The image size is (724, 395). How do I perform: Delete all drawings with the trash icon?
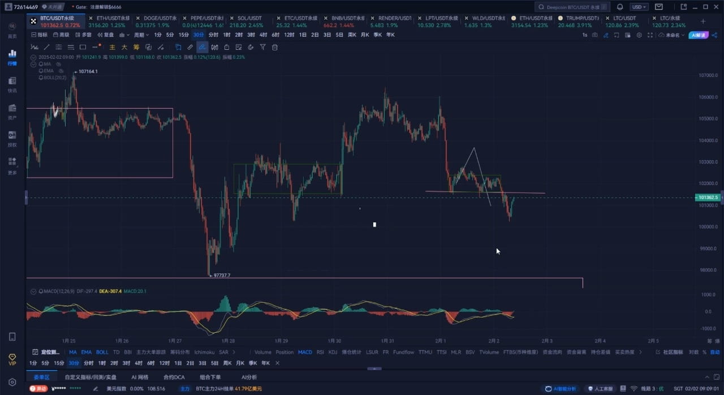275,47
